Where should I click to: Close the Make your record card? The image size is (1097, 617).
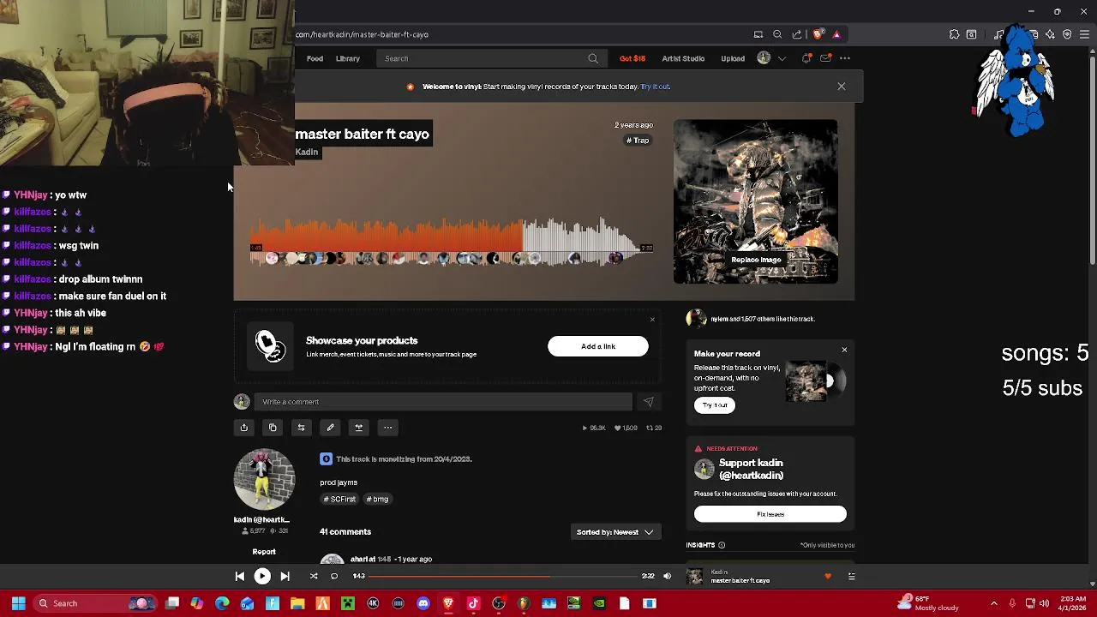coord(844,350)
